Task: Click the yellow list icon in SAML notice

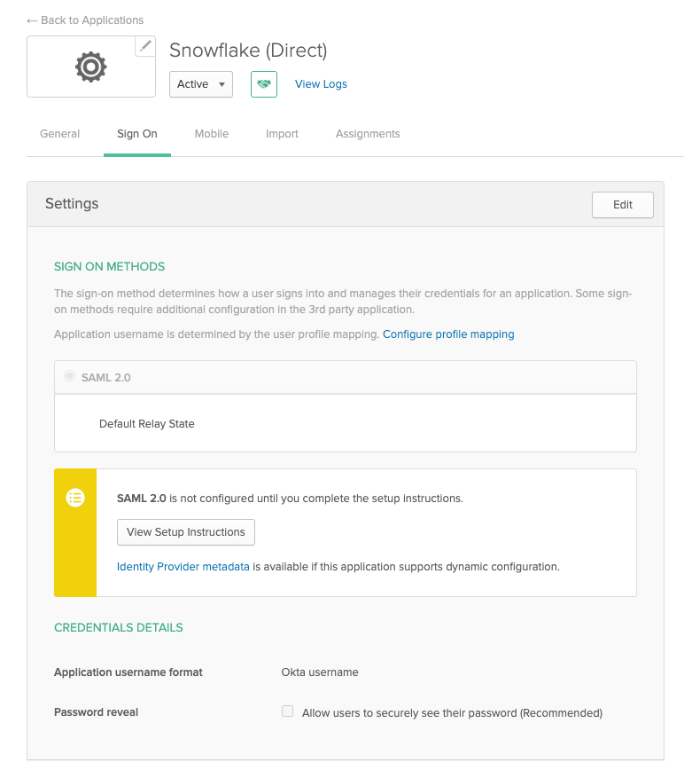Action: point(75,497)
